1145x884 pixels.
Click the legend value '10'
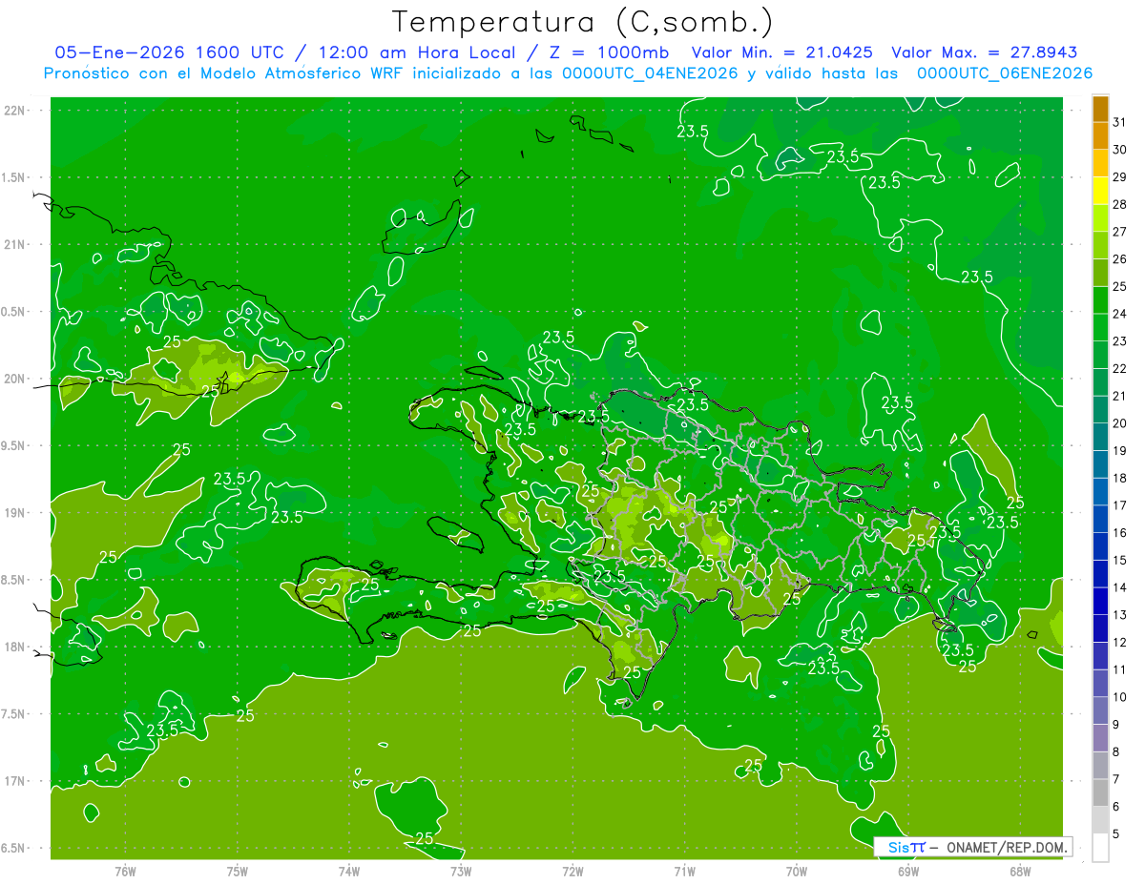(x=1120, y=697)
